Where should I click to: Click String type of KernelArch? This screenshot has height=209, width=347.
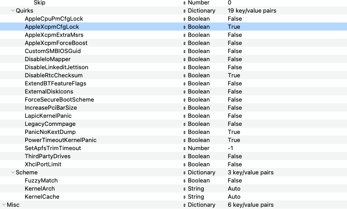pyautogui.click(x=196, y=188)
